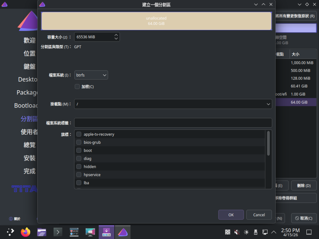Open the btrfs file system dropdown
Image resolution: width=319 pixels, height=239 pixels.
[x=91, y=75]
